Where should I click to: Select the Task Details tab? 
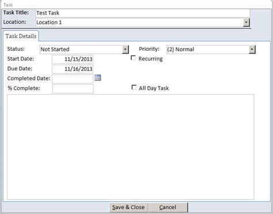(21, 36)
